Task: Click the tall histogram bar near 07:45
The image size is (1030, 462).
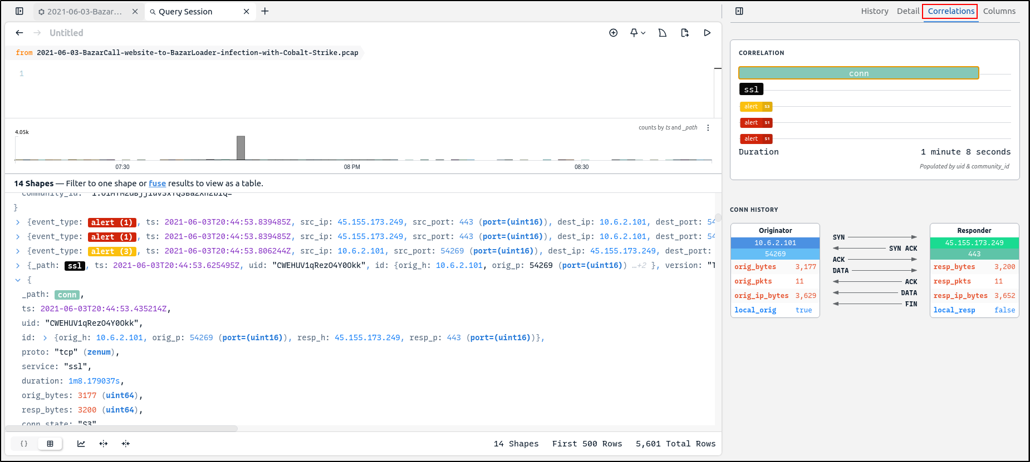Action: (x=241, y=148)
